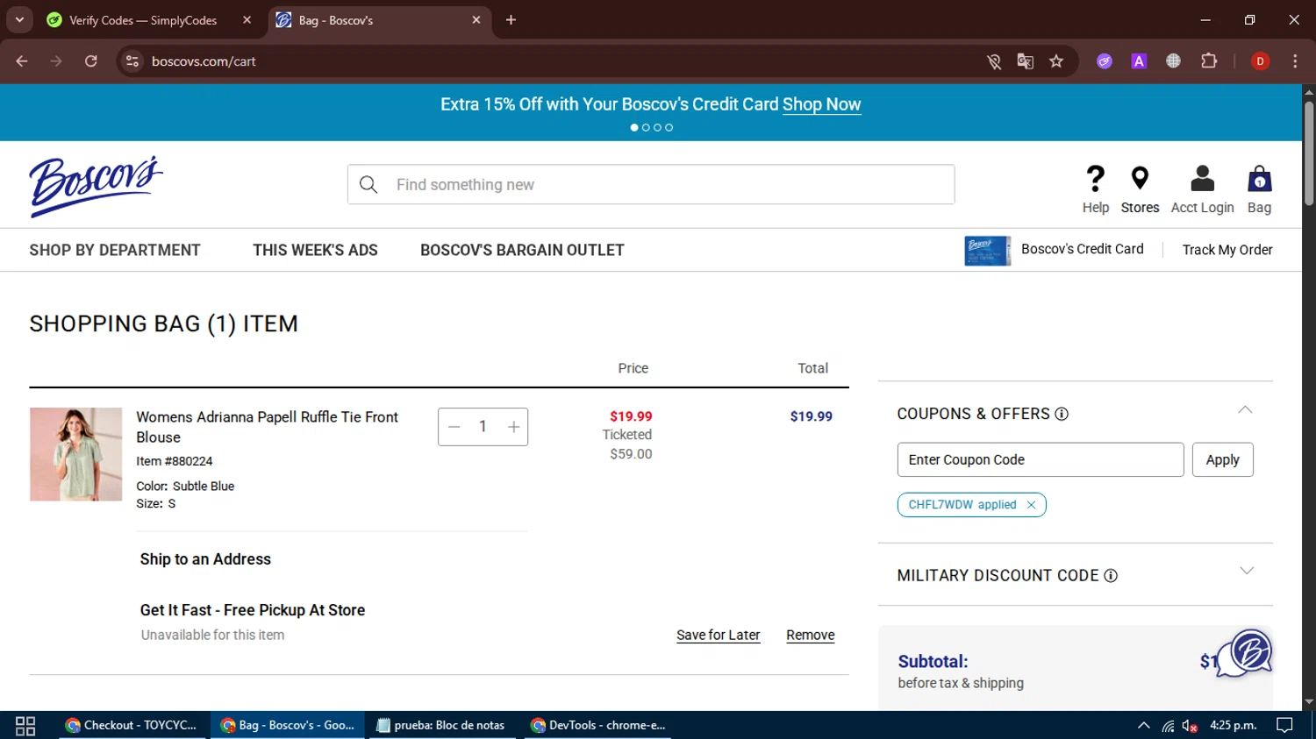Click the taskbar volume icon
The image size is (1316, 739).
(x=1190, y=726)
